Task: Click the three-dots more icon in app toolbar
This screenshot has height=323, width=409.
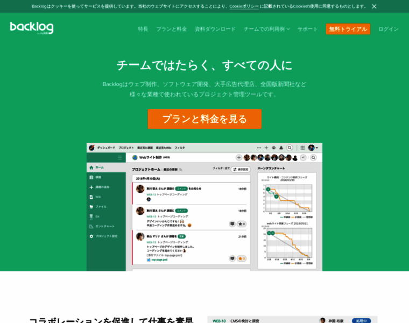Action: click(x=259, y=148)
